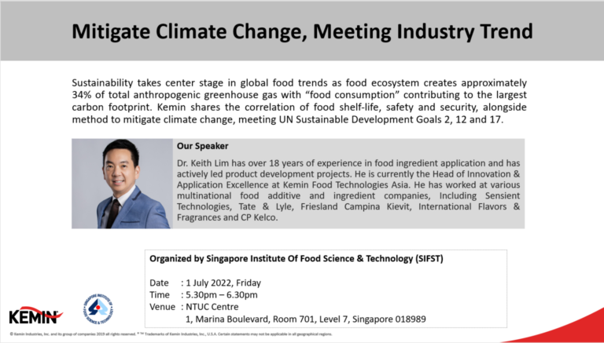Image resolution: width=604 pixels, height=343 pixels.
Task: Click the Venue NTUC Centre text
Action: click(x=194, y=307)
